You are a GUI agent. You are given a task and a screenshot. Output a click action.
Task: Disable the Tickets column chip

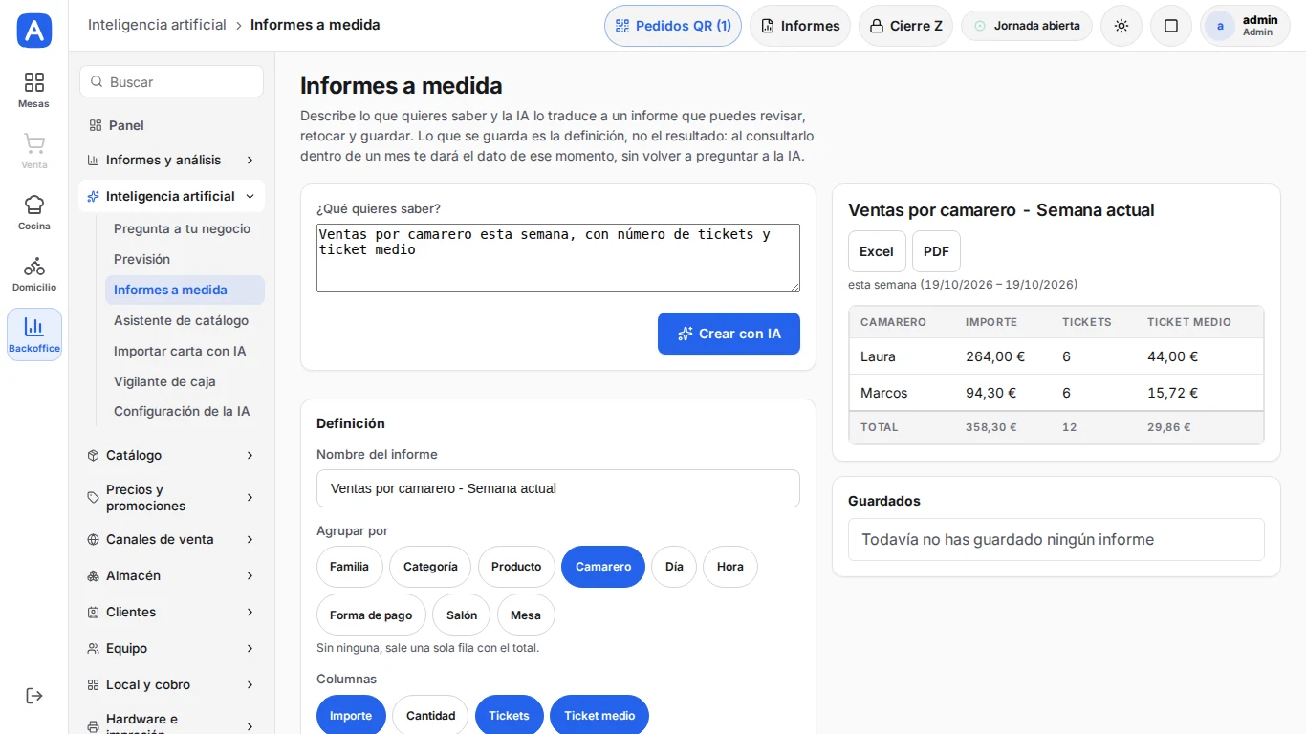(x=509, y=715)
